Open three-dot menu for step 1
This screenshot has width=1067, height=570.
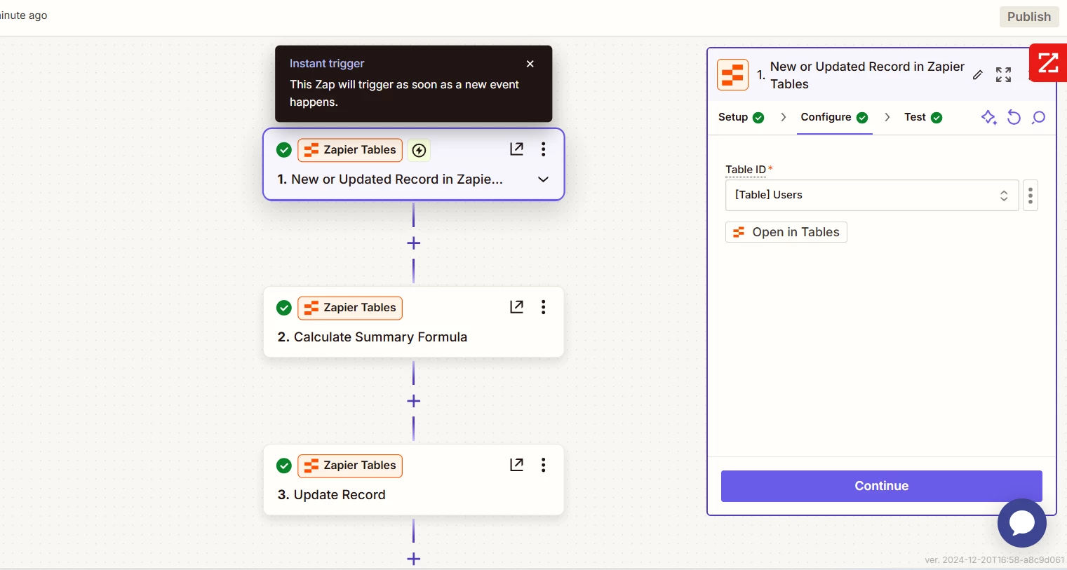[x=543, y=149]
